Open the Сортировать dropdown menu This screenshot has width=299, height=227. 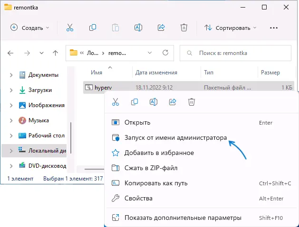(231, 27)
